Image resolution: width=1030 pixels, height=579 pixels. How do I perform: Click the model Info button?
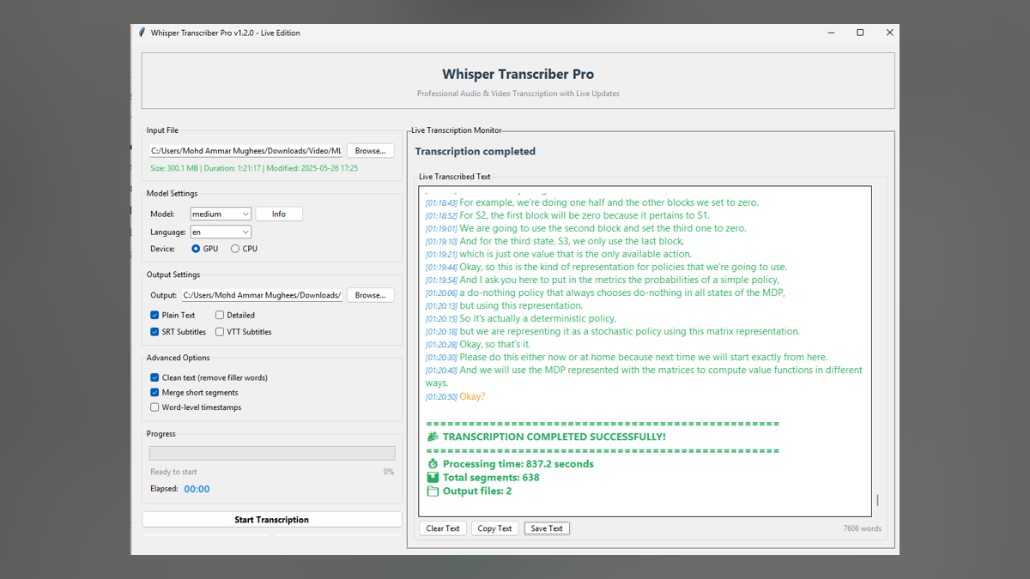point(279,214)
